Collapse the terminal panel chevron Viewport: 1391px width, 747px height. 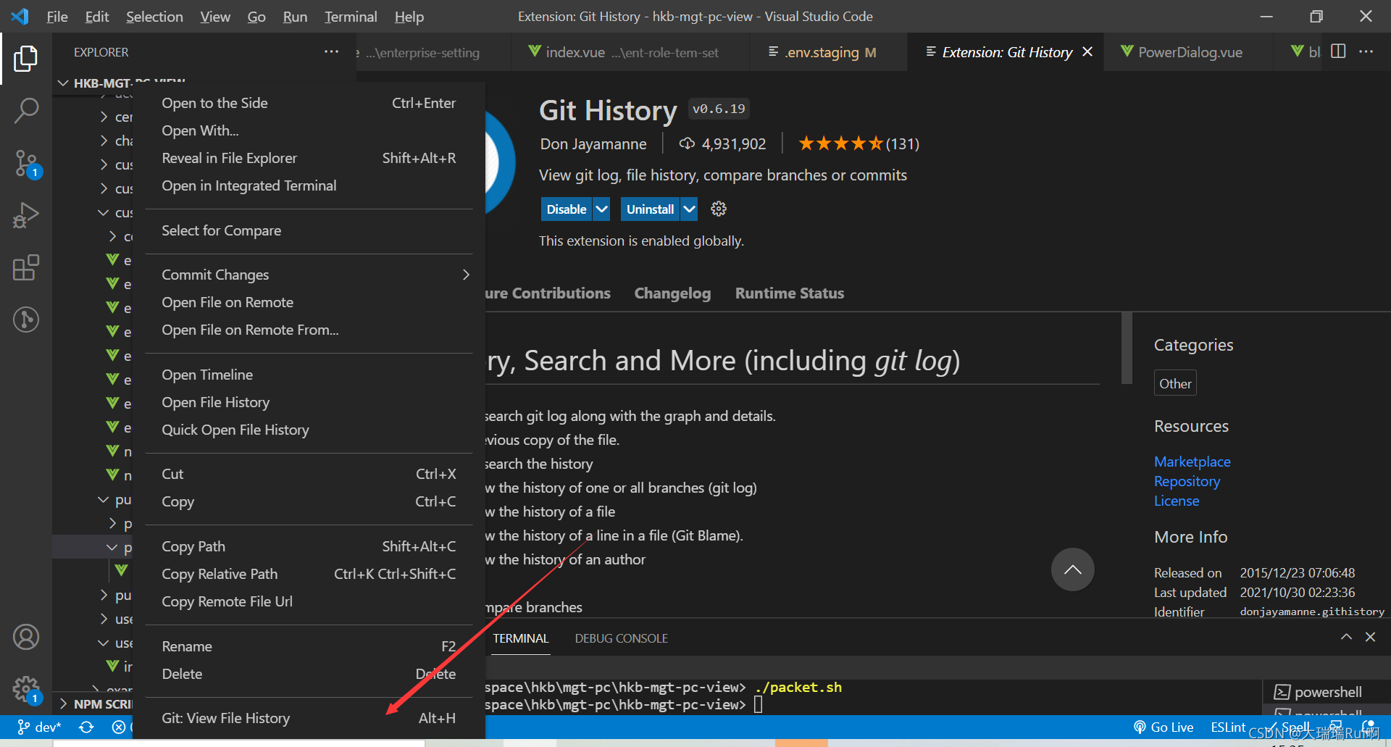coord(1347,636)
